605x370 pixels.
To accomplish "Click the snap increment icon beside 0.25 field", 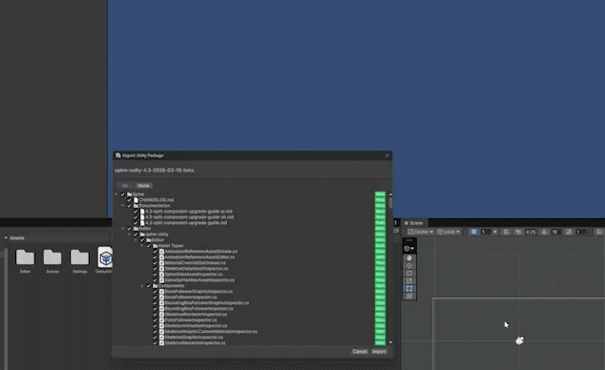I will pos(518,232).
